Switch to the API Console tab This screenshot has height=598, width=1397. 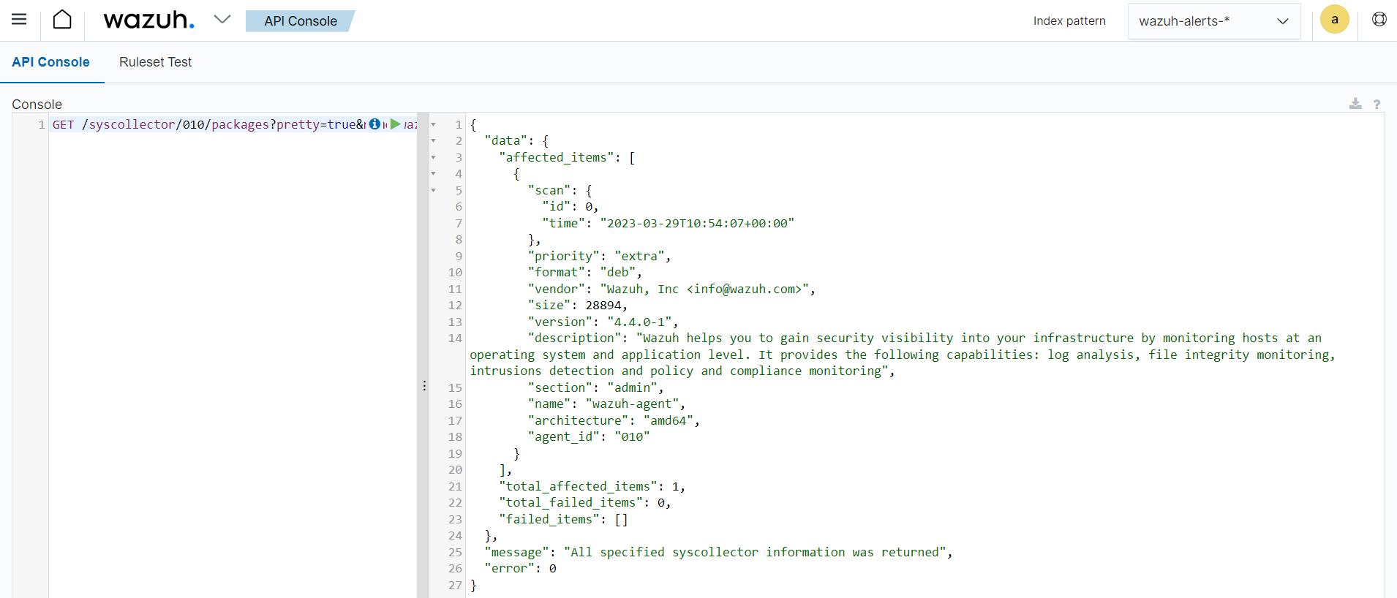tap(50, 62)
